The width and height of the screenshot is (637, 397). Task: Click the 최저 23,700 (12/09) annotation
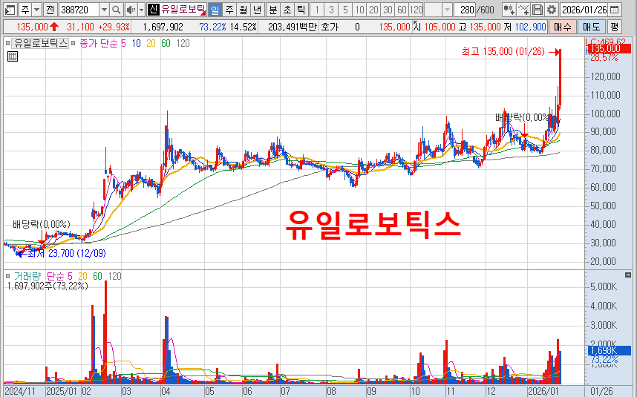(x=67, y=254)
